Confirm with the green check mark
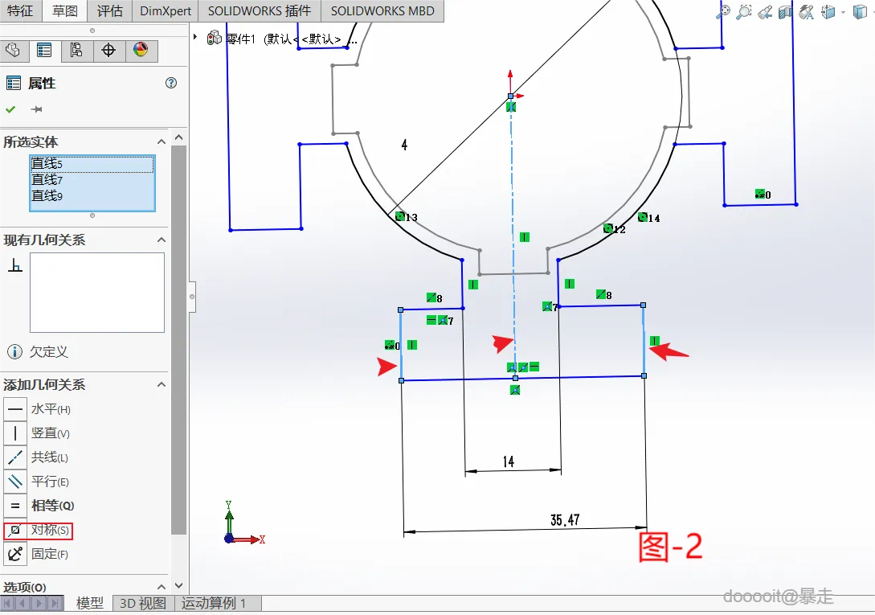Screen dimensions: 875x615 (10, 109)
